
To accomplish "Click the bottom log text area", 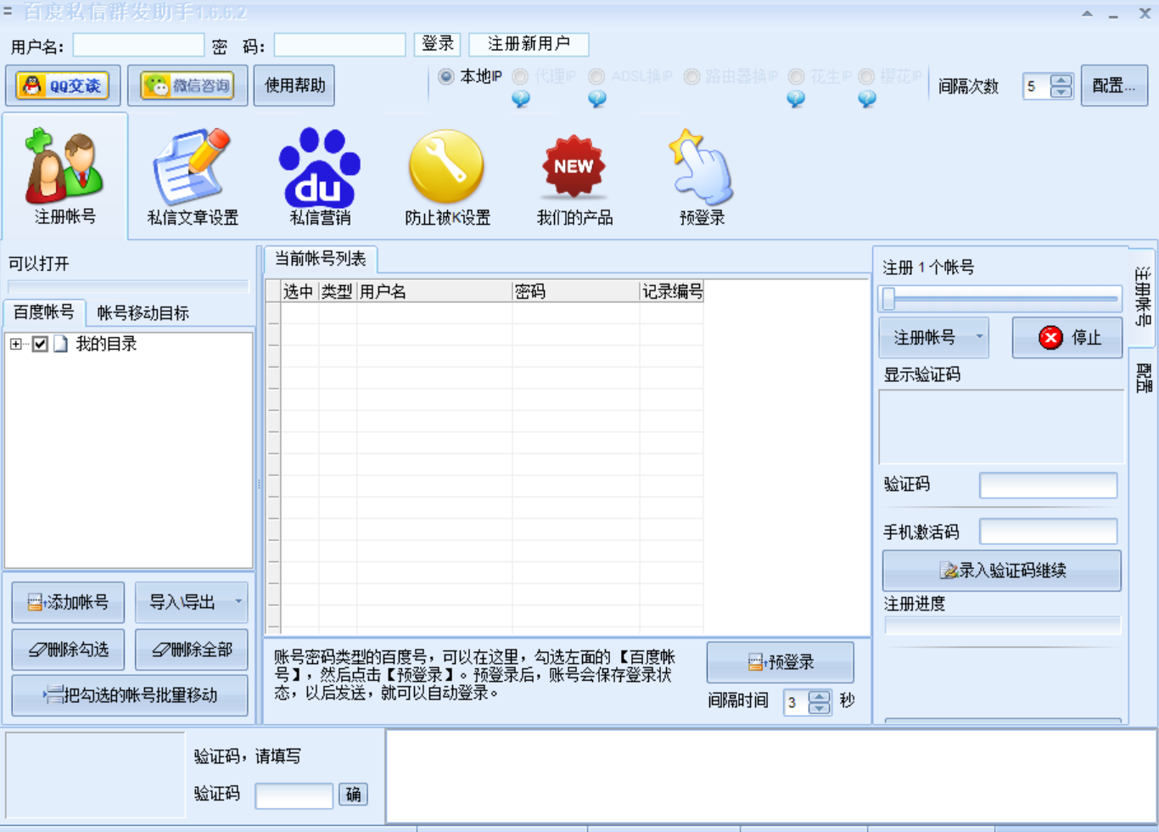I will point(770,776).
